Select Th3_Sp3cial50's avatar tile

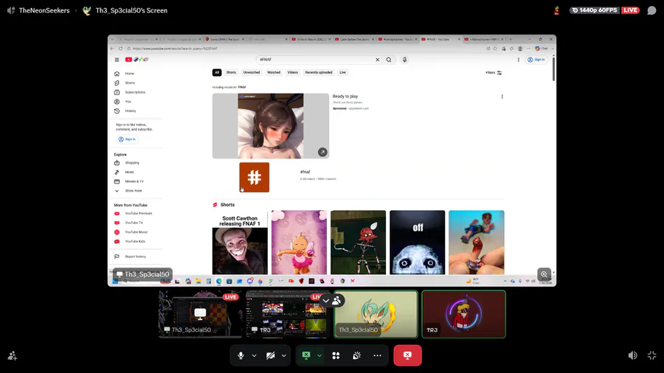pos(376,314)
